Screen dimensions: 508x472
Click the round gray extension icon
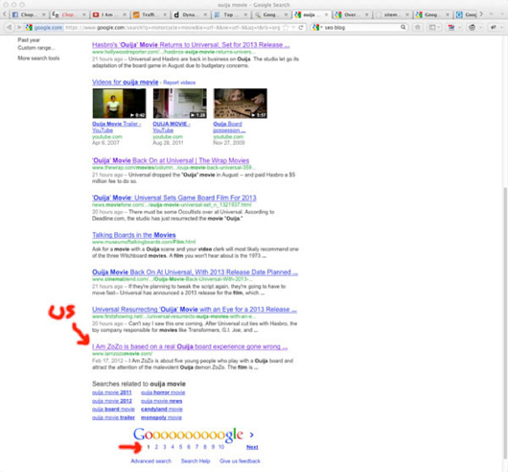[472, 28]
